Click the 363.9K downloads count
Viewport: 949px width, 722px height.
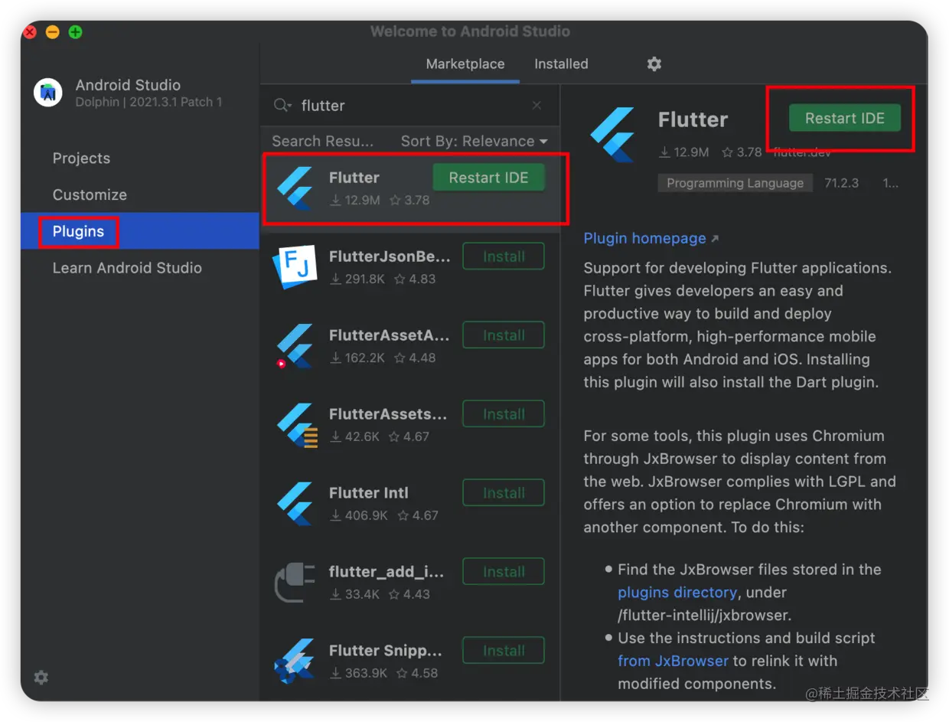(x=359, y=674)
